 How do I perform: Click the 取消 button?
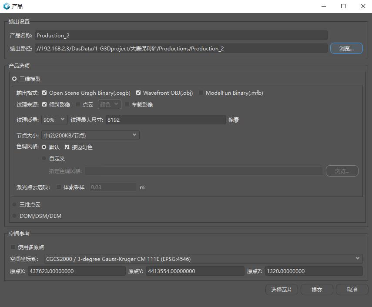352,290
